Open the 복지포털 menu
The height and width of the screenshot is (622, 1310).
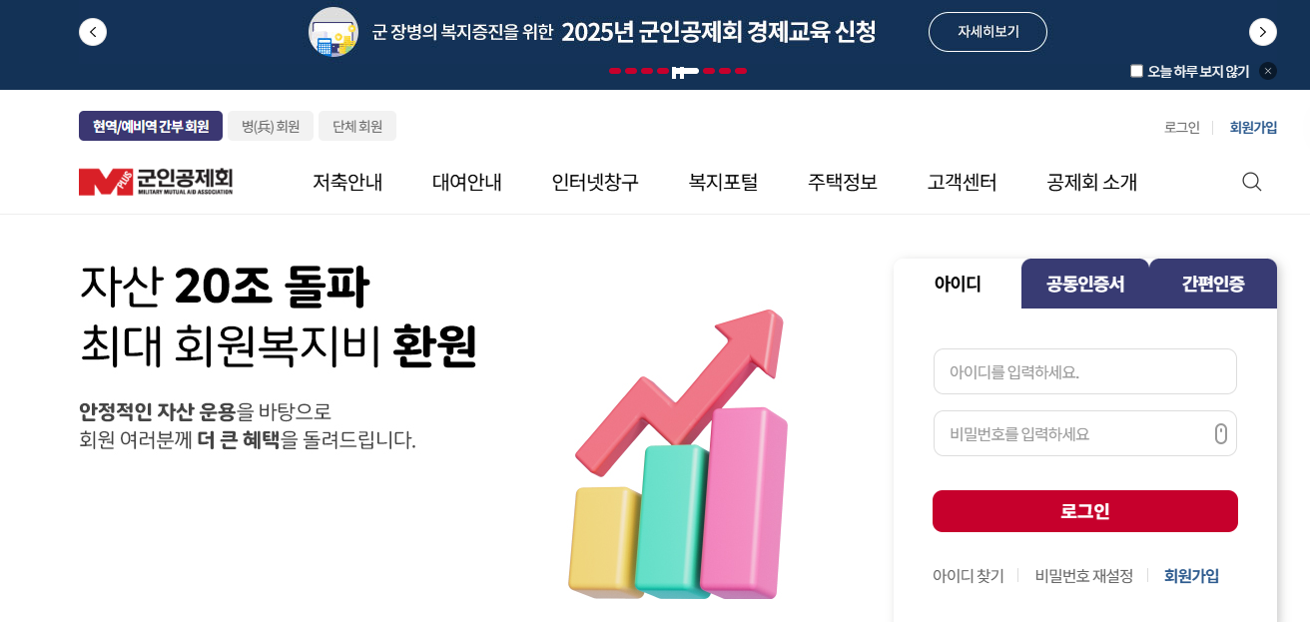[x=722, y=182]
